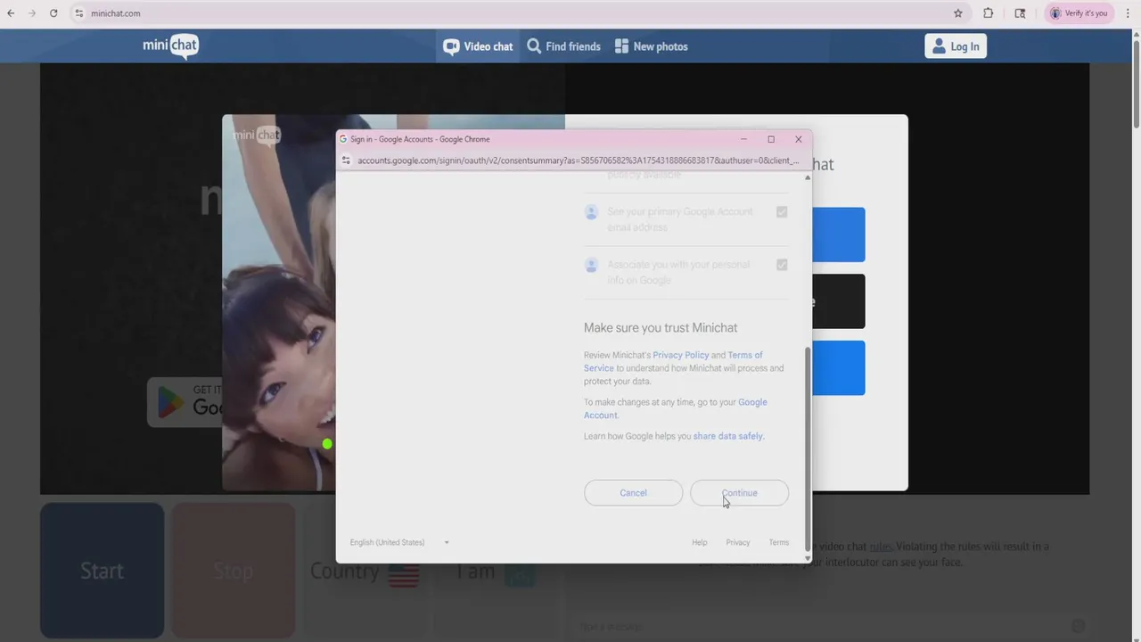Click the Cancel button in Google sign-in
This screenshot has height=642, width=1141.
(x=633, y=493)
